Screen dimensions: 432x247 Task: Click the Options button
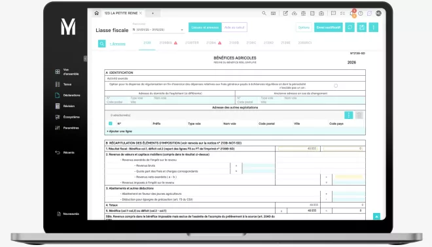click(x=304, y=27)
